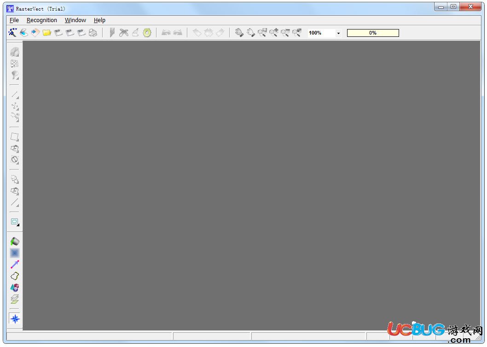Open settings with the green gear icon
The width and height of the screenshot is (487, 347).
tap(147, 32)
